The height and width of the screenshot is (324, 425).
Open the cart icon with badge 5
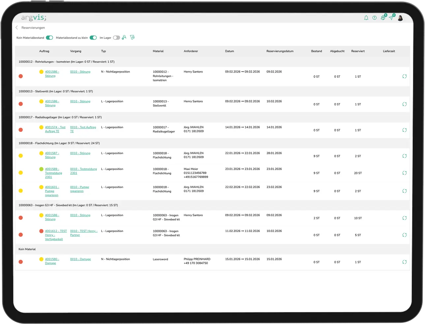click(x=383, y=18)
